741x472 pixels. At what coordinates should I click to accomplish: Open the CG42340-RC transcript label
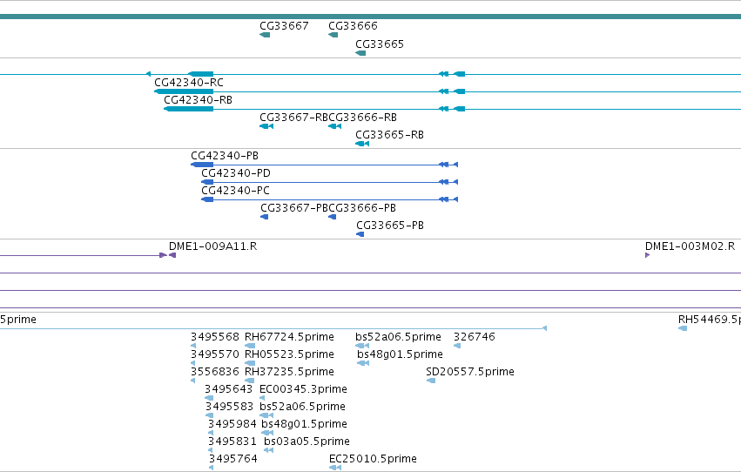pos(189,83)
